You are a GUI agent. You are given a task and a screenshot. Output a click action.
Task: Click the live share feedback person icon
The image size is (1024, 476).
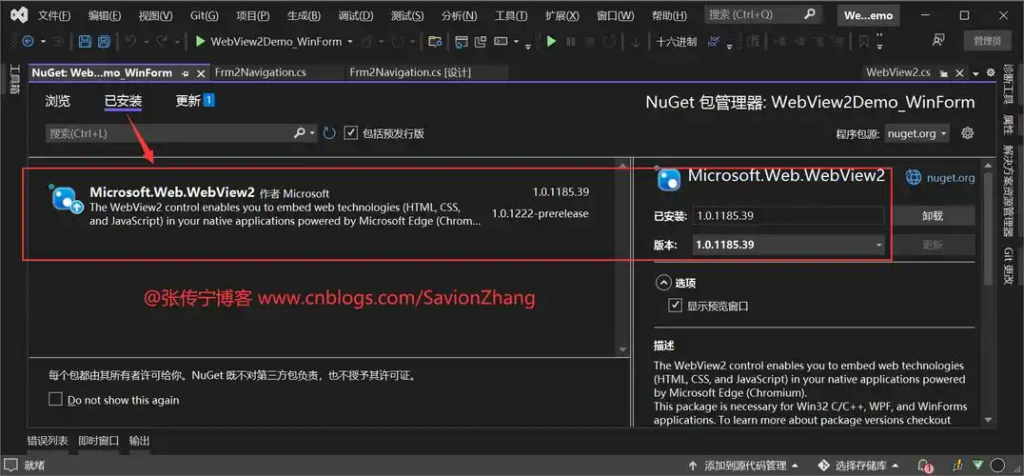coord(938,41)
